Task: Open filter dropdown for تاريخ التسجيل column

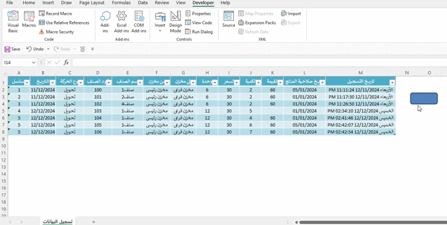Action: 393,83
